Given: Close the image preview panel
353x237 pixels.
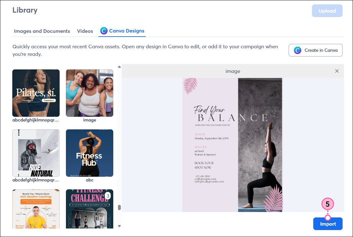Looking at the screenshot, I should pos(337,71).
